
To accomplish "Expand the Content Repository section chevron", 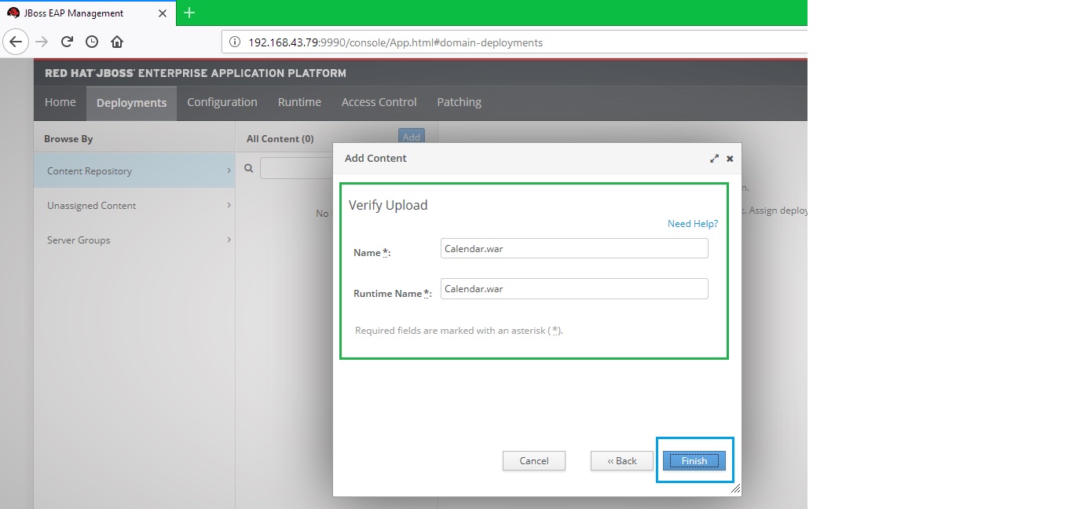I will pyautogui.click(x=229, y=170).
